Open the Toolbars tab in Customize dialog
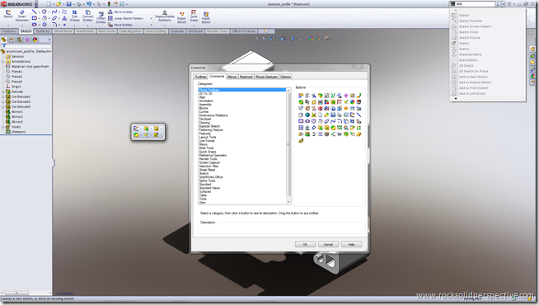This screenshot has height=305, width=539. pyautogui.click(x=200, y=77)
